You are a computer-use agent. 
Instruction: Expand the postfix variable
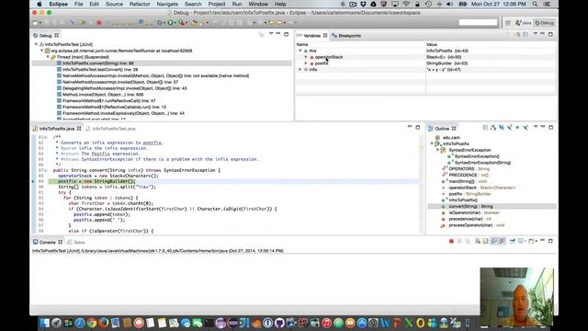(306, 63)
